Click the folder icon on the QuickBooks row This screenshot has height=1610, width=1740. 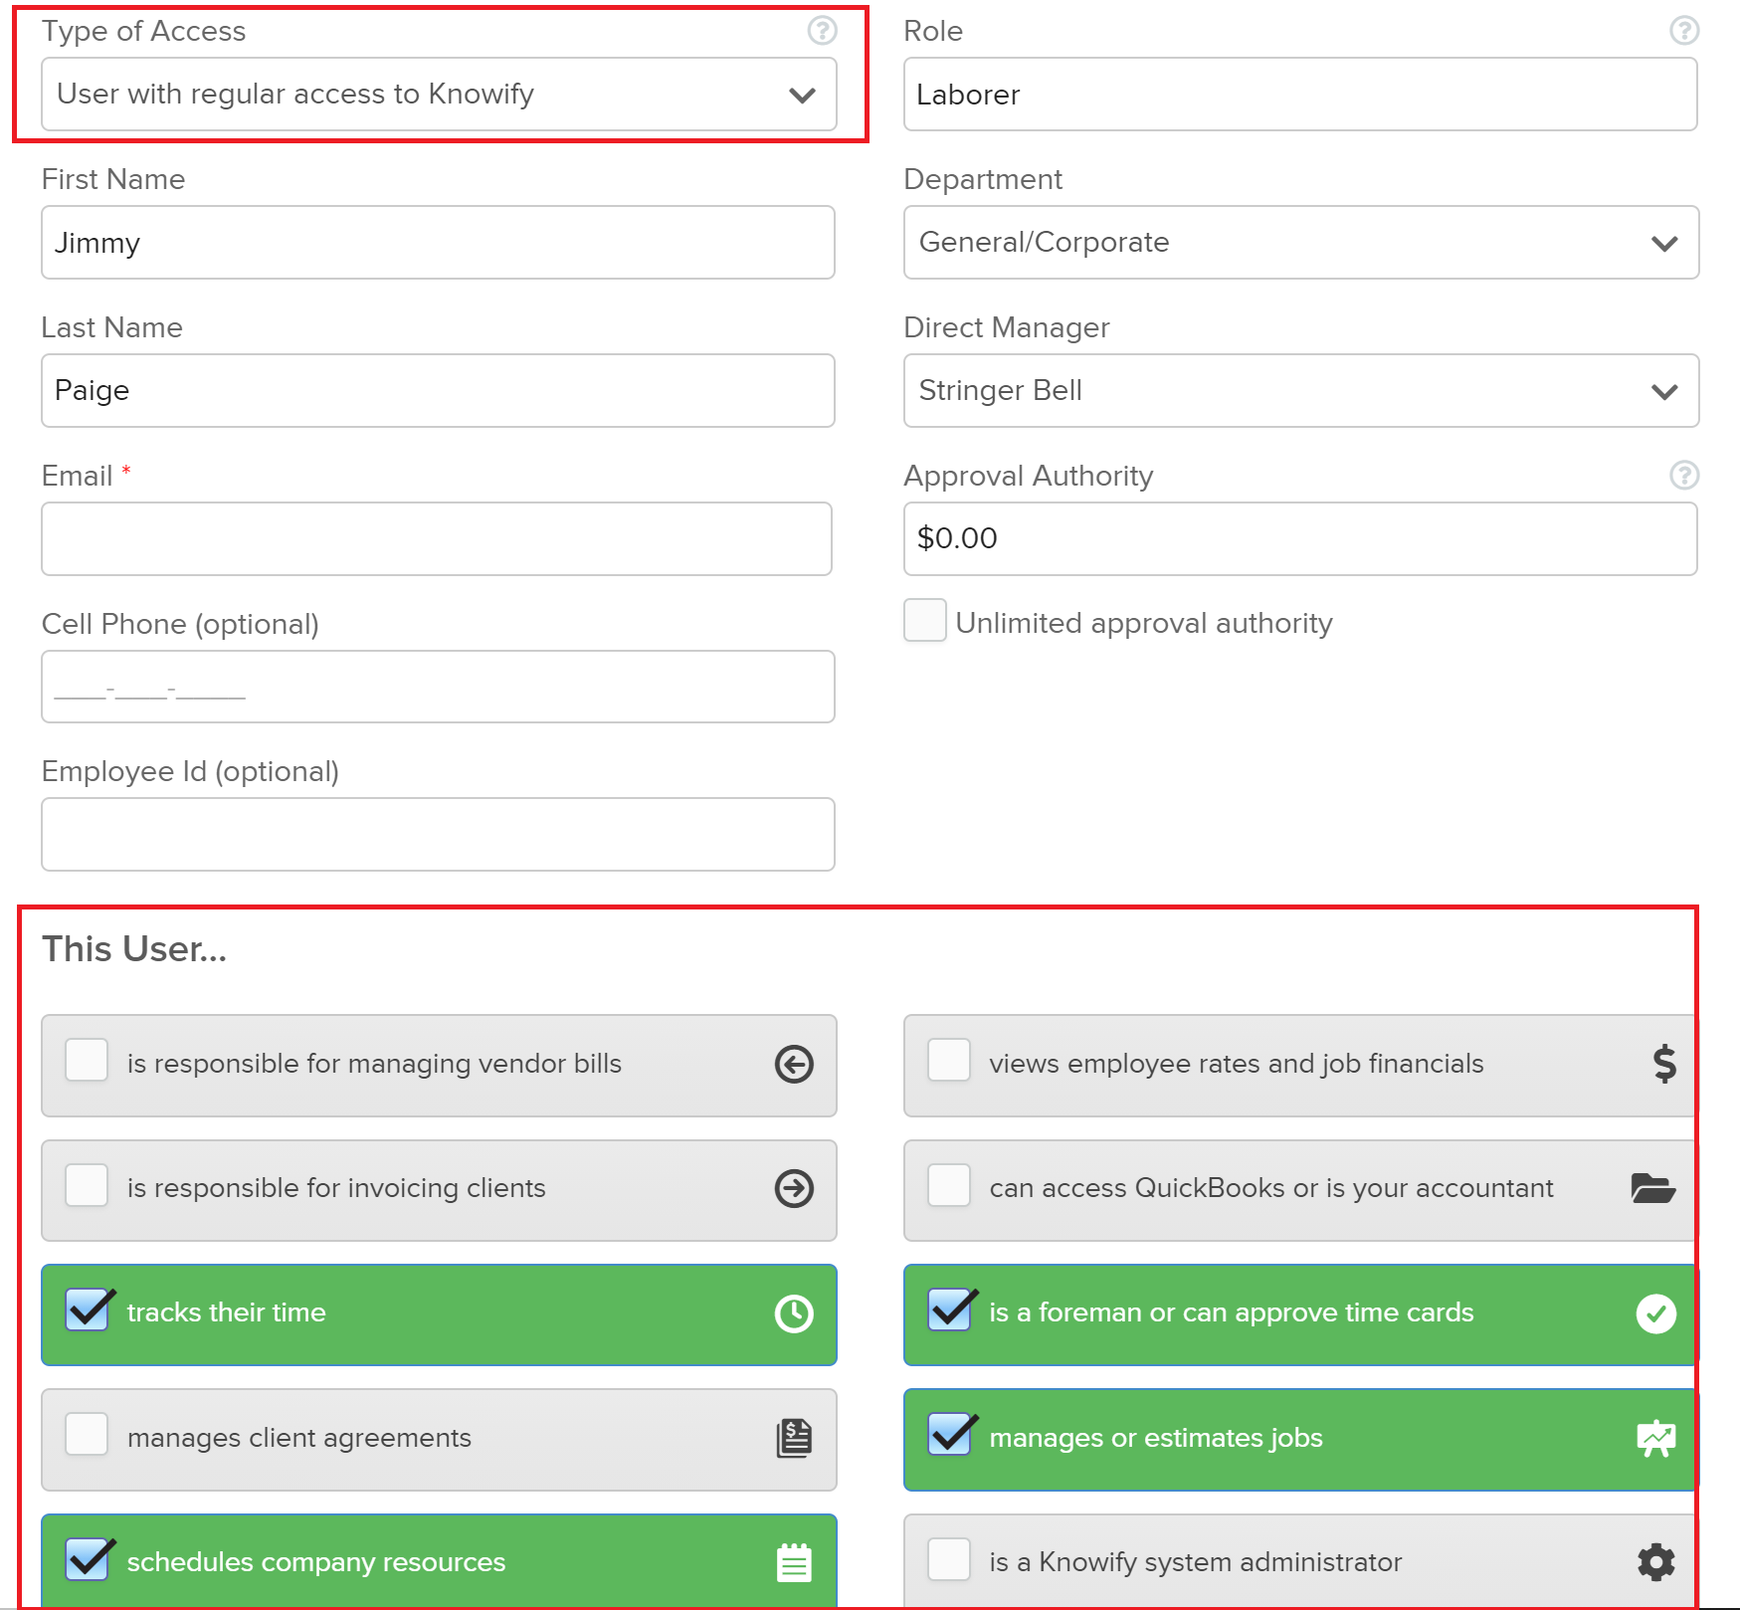[1652, 1188]
